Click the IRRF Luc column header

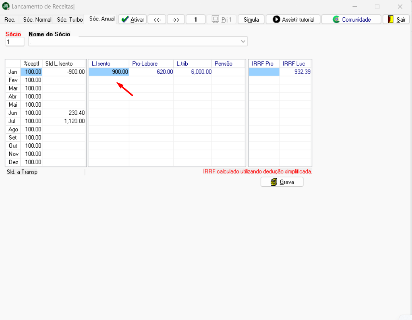pyautogui.click(x=295, y=64)
